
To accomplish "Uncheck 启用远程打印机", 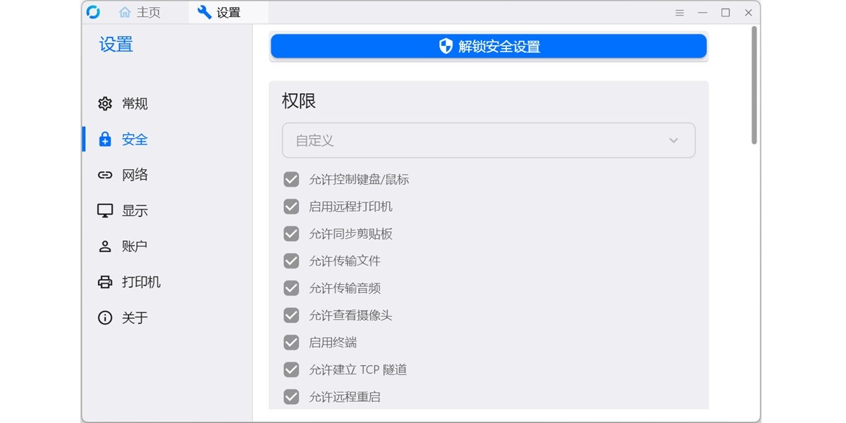I will point(291,207).
